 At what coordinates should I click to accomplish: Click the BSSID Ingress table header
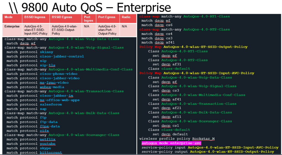34,17
